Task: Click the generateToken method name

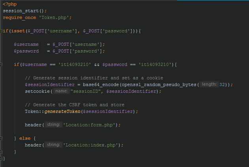Action: [62, 111]
